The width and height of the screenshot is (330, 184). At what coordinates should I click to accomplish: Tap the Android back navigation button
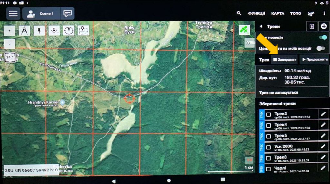114,181
